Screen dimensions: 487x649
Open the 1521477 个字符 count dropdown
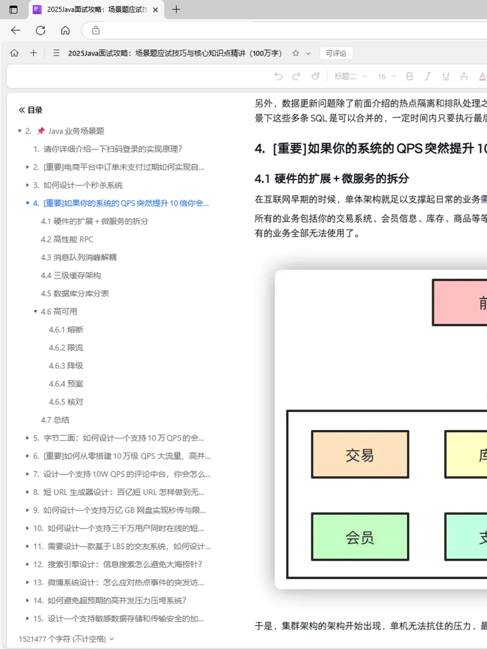click(66, 639)
